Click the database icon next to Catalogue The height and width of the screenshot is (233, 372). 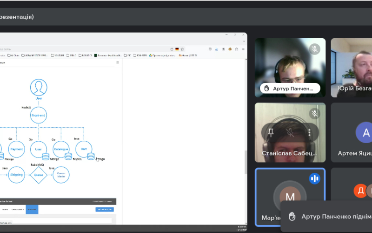(68, 157)
